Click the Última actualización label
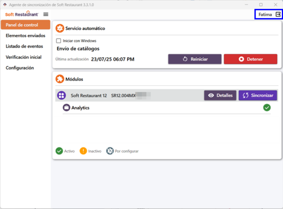 72,59
